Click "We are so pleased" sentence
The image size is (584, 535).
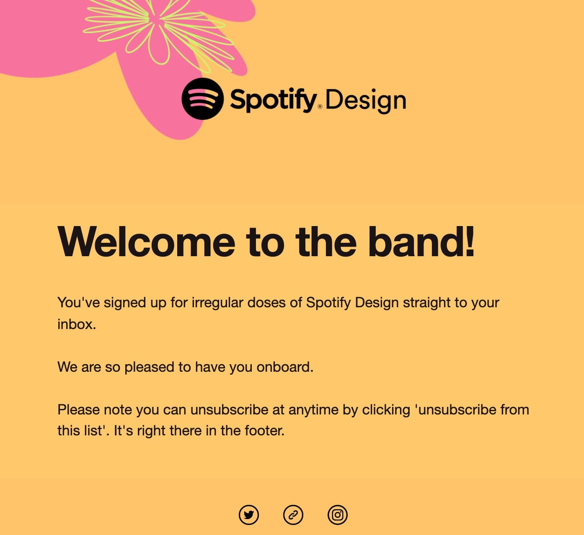117,367
